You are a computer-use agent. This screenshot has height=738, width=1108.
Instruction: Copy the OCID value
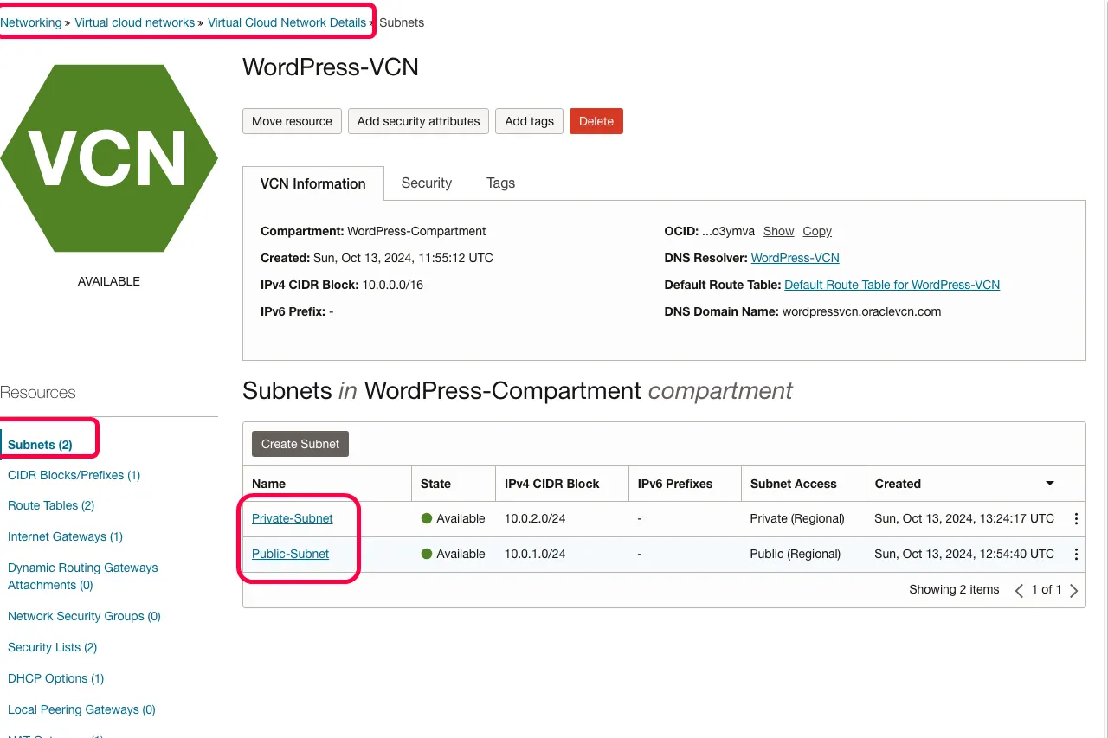click(x=817, y=231)
